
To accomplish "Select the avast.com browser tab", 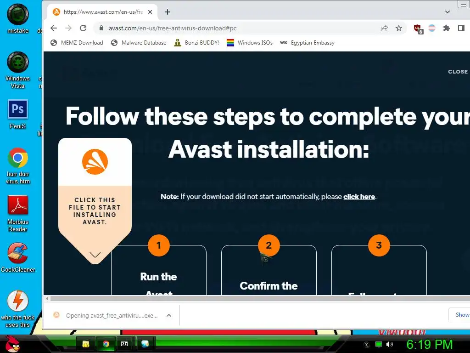I will [x=102, y=12].
